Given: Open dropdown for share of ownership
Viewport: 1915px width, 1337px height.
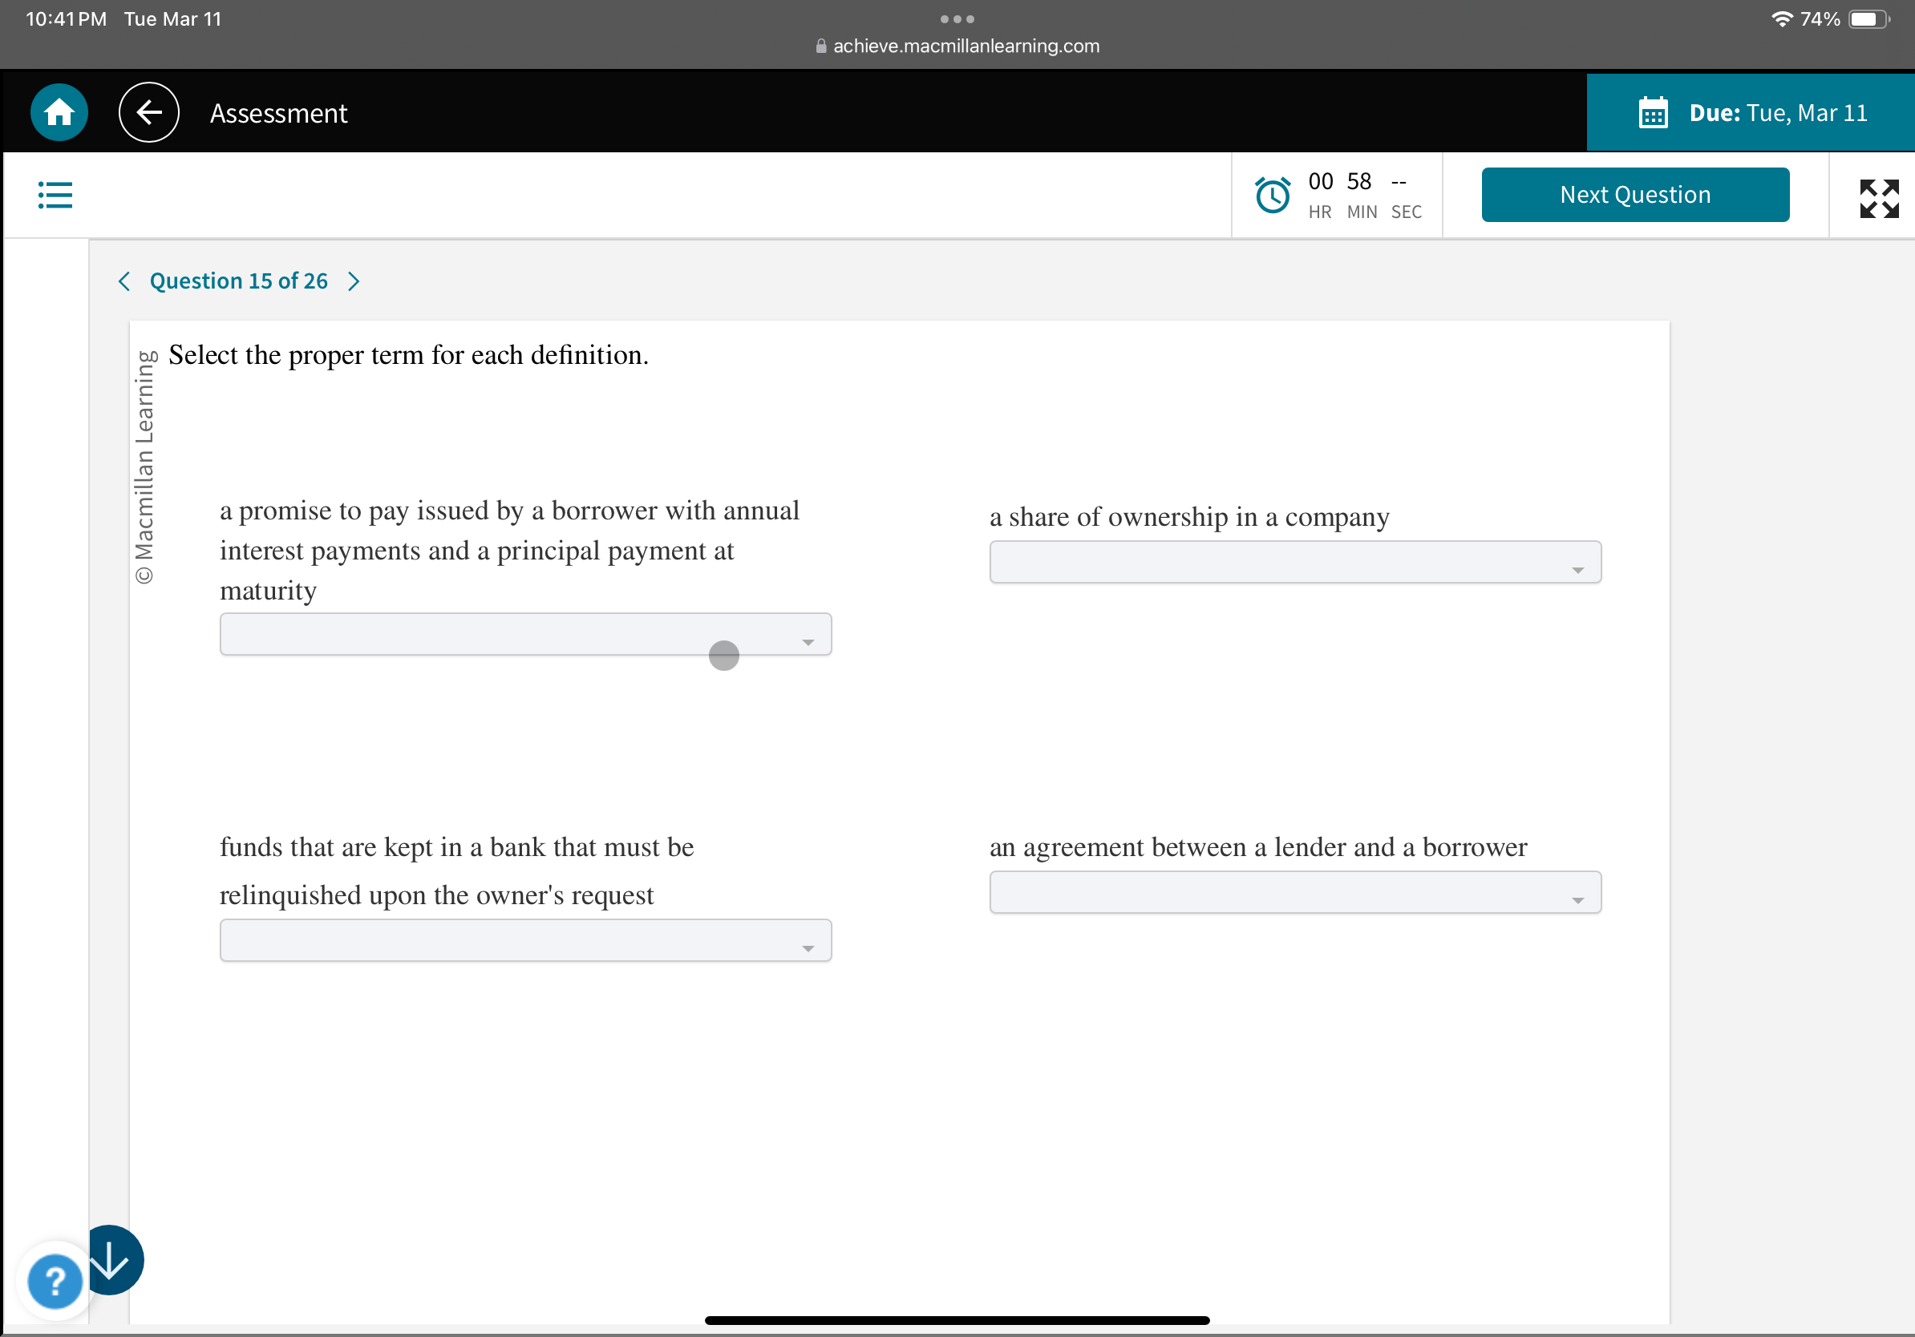Looking at the screenshot, I should 1294,563.
